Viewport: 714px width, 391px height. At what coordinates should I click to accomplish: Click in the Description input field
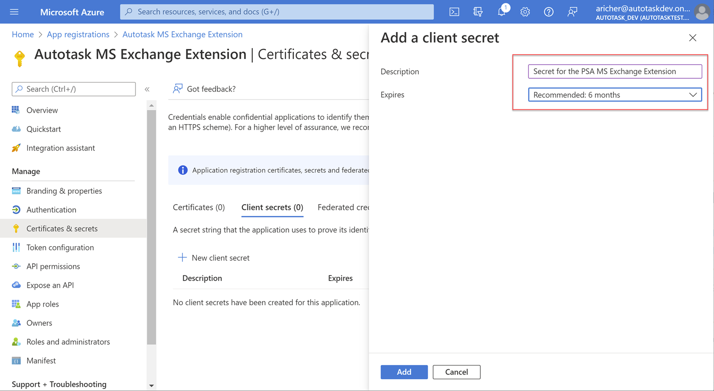(615, 71)
